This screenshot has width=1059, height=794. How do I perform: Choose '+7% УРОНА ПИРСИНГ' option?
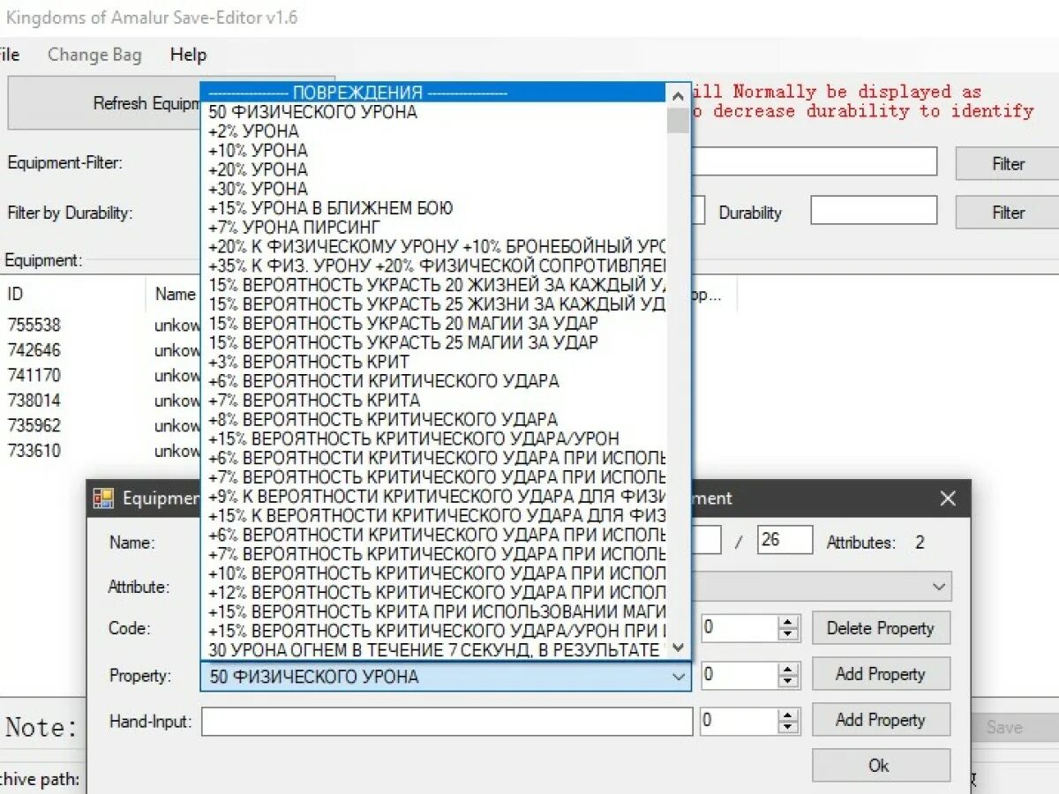click(434, 228)
